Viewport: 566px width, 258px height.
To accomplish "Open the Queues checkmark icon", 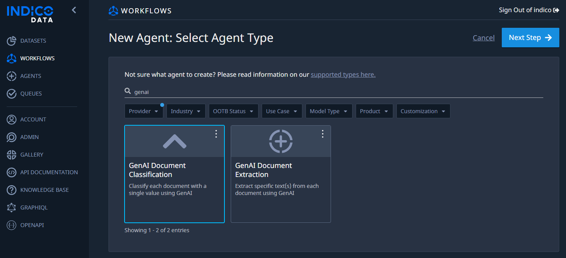I will (x=11, y=94).
